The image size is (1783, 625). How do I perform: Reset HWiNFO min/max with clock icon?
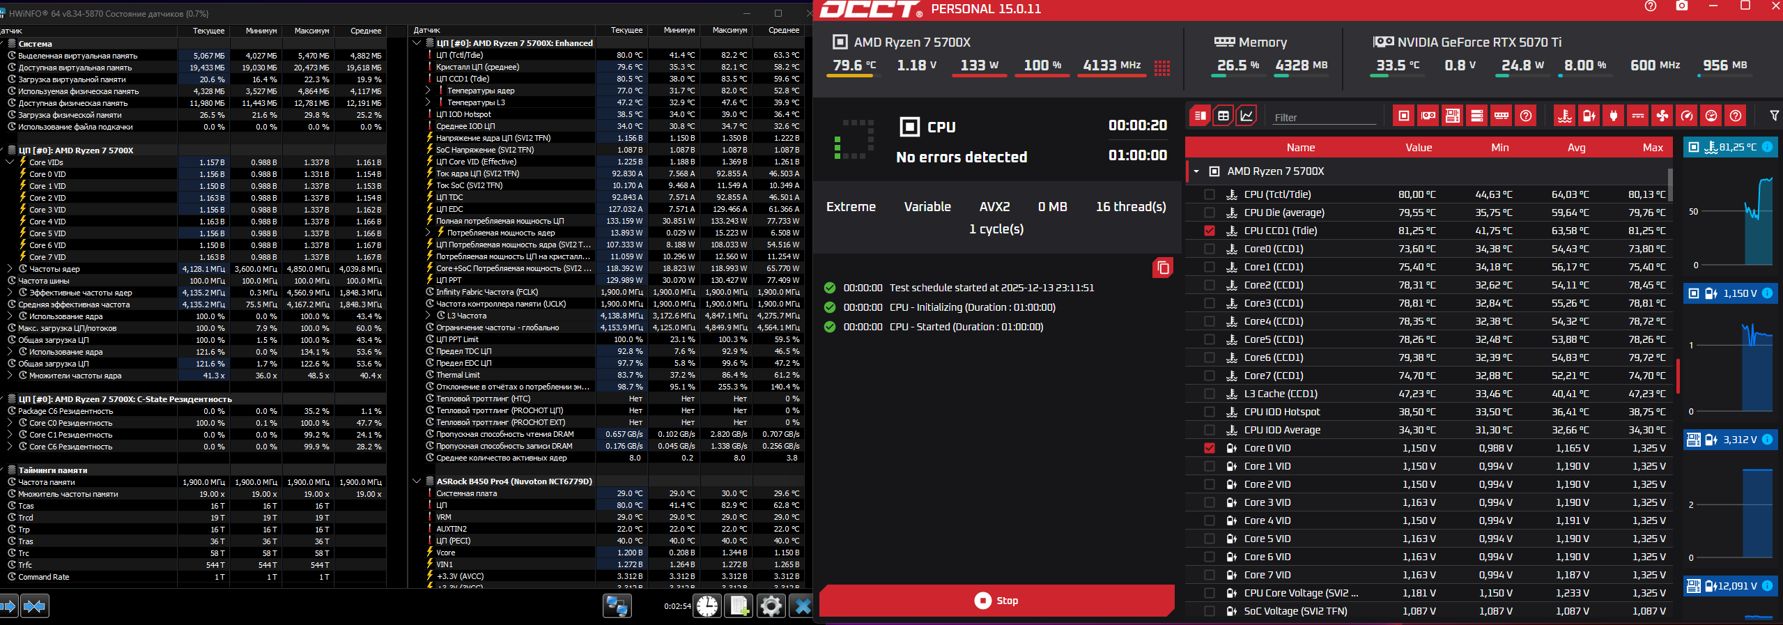tap(707, 606)
